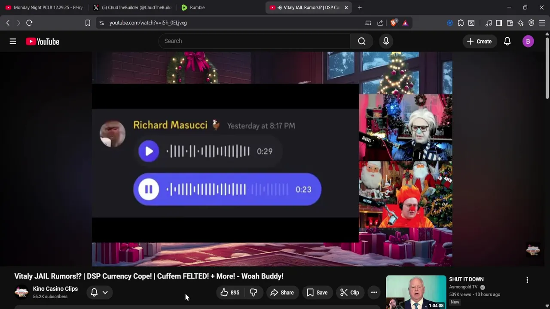Image resolution: width=550 pixels, height=309 pixels.
Task: Open the SHUT IT DOWN video title
Action: coord(466,279)
